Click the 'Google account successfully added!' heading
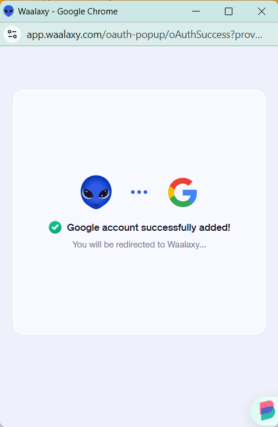This screenshot has width=278, height=427. (148, 227)
